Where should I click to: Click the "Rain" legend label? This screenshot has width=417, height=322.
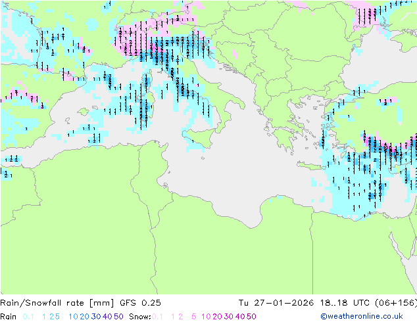(9, 317)
